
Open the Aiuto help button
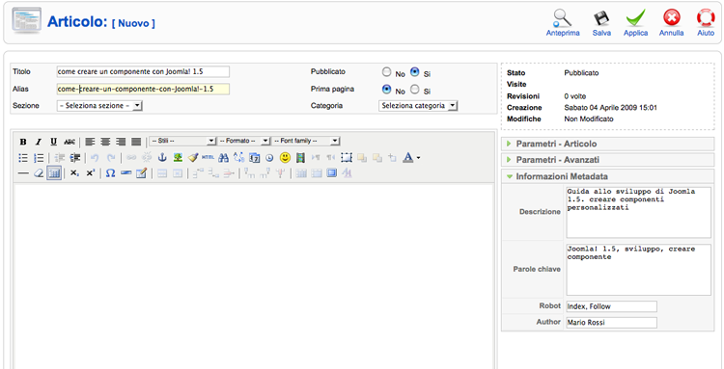pyautogui.click(x=706, y=23)
